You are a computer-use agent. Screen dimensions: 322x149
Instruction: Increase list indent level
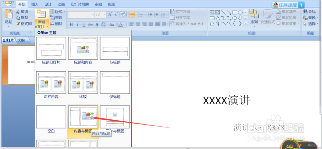(x=156, y=14)
